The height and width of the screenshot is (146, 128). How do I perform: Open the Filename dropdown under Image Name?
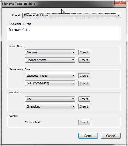[x=50, y=52]
